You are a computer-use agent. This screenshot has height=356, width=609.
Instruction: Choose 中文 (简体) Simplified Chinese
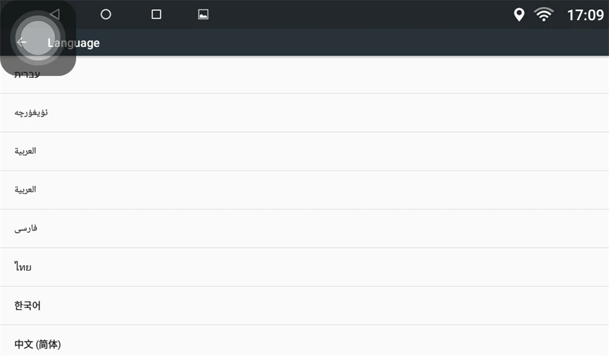(x=304, y=341)
